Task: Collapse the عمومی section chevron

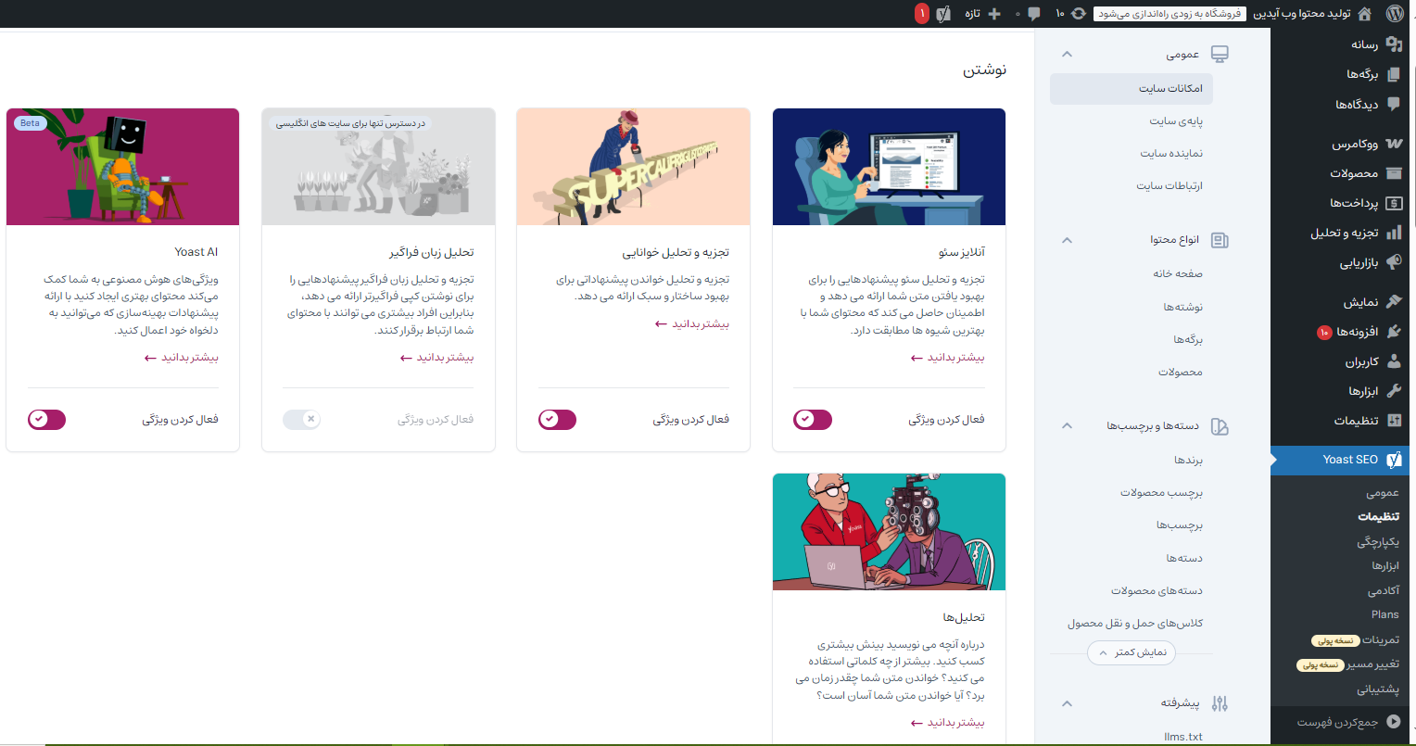Action: pos(1067,54)
